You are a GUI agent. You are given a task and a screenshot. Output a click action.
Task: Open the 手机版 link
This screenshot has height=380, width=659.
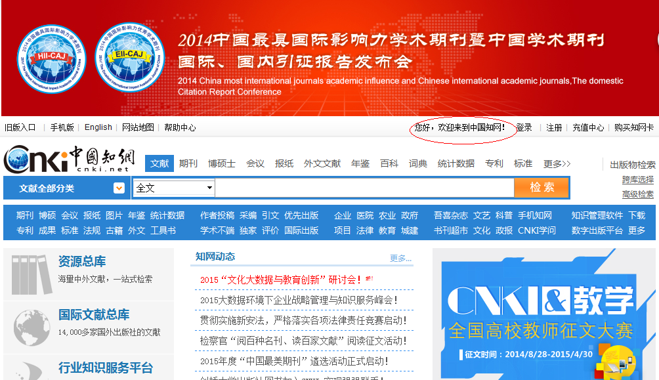coord(62,127)
